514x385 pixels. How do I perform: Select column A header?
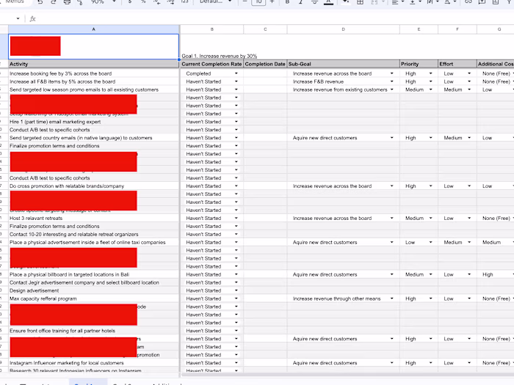tap(93, 29)
